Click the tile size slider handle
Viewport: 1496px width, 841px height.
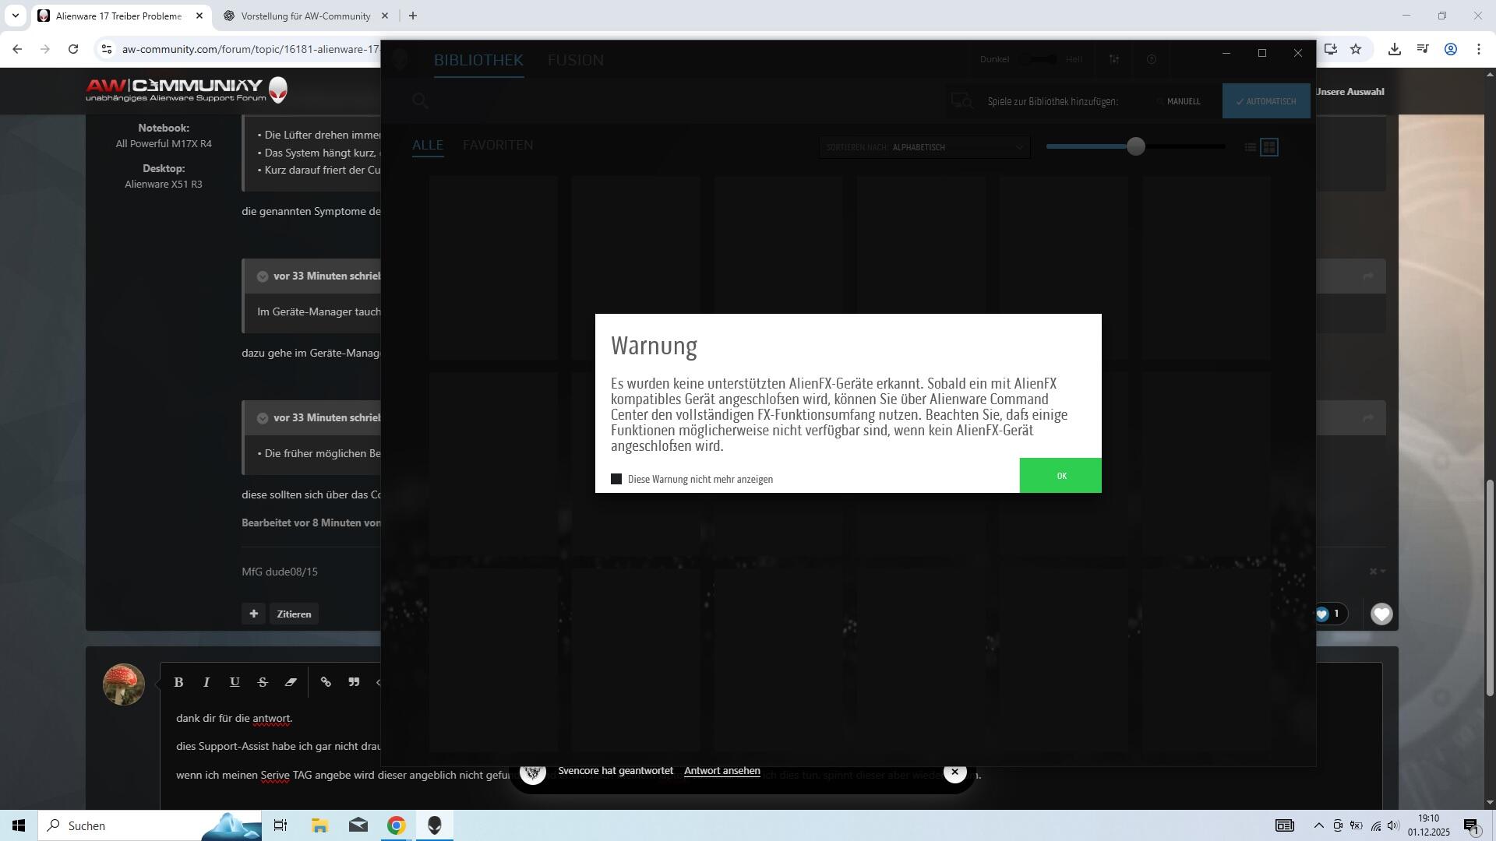[x=1135, y=146]
